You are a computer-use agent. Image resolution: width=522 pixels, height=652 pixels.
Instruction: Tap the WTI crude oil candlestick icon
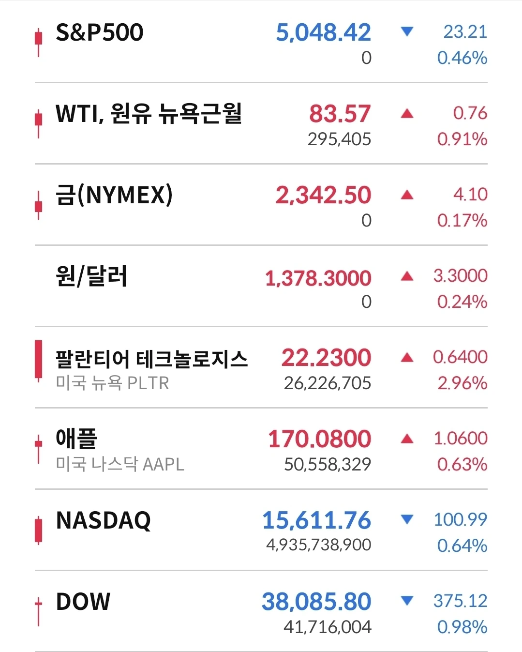click(38, 124)
